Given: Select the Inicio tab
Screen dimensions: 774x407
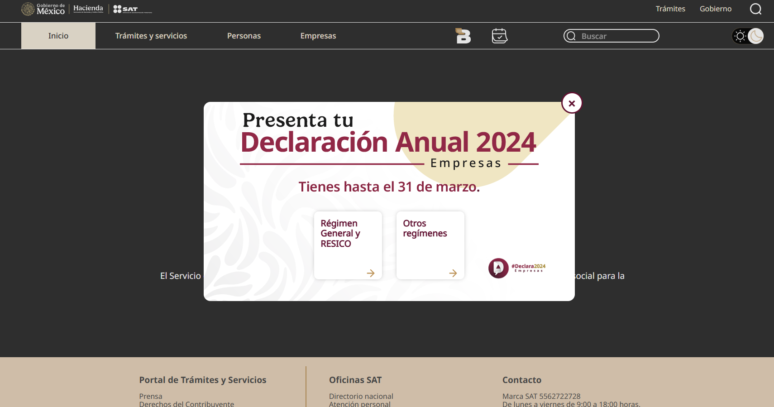Looking at the screenshot, I should click(58, 36).
